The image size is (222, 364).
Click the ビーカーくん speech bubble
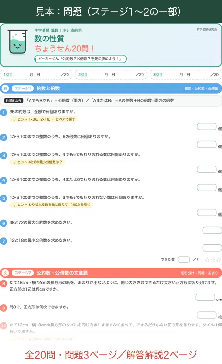click(80, 59)
